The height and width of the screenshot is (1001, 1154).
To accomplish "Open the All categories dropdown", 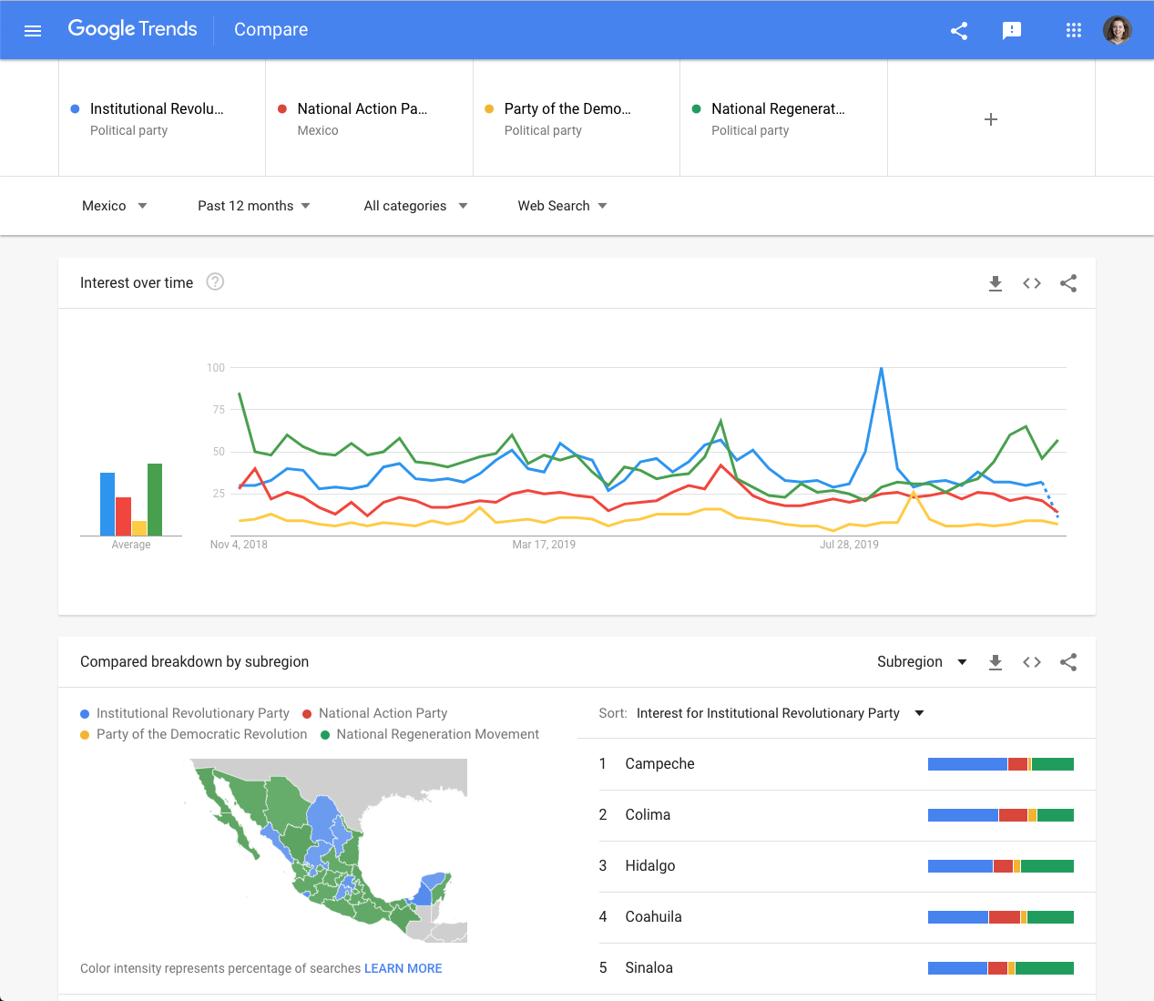I will tap(416, 206).
